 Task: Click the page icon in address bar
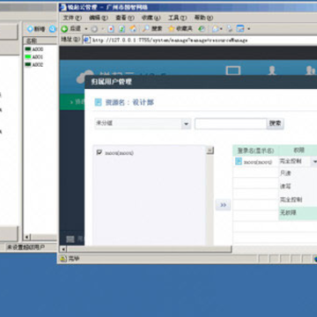click(87, 40)
